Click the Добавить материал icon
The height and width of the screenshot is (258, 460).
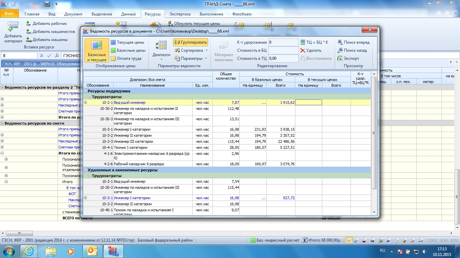click(13, 33)
